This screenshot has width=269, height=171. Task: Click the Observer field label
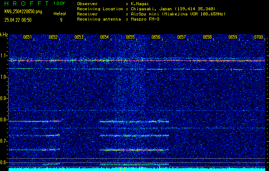point(87,3)
